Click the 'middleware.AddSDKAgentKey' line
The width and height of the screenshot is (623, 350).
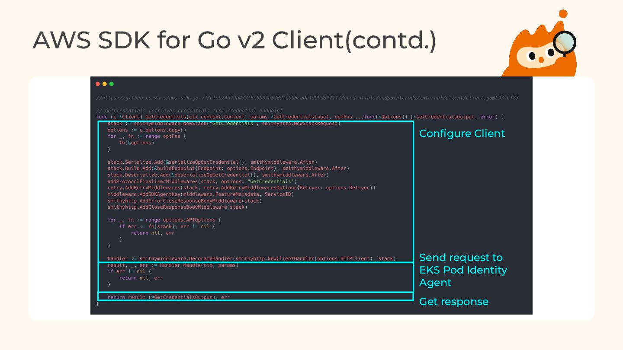201,194
